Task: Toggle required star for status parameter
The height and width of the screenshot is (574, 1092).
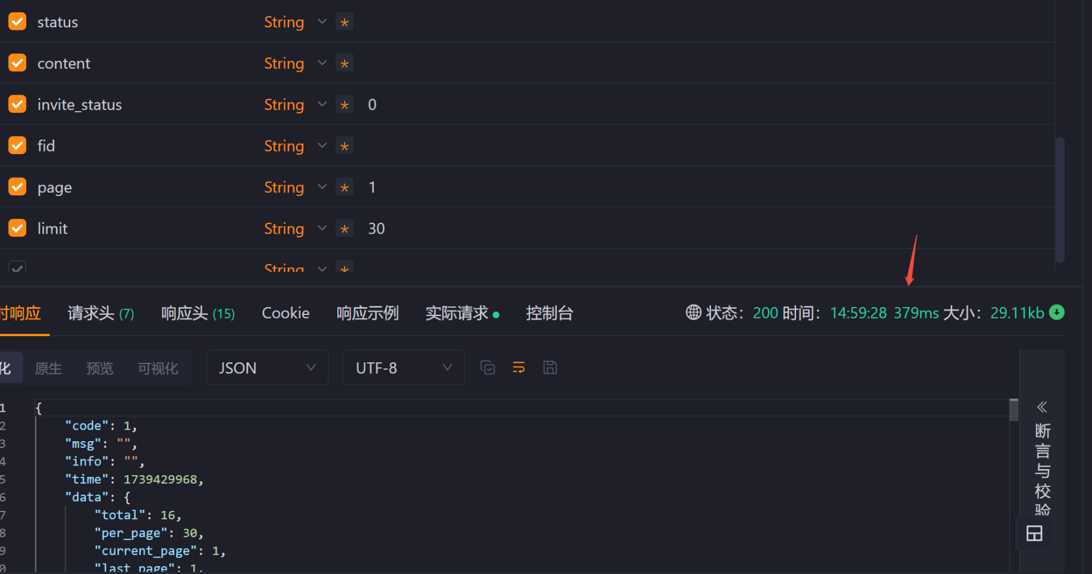Action: (345, 22)
